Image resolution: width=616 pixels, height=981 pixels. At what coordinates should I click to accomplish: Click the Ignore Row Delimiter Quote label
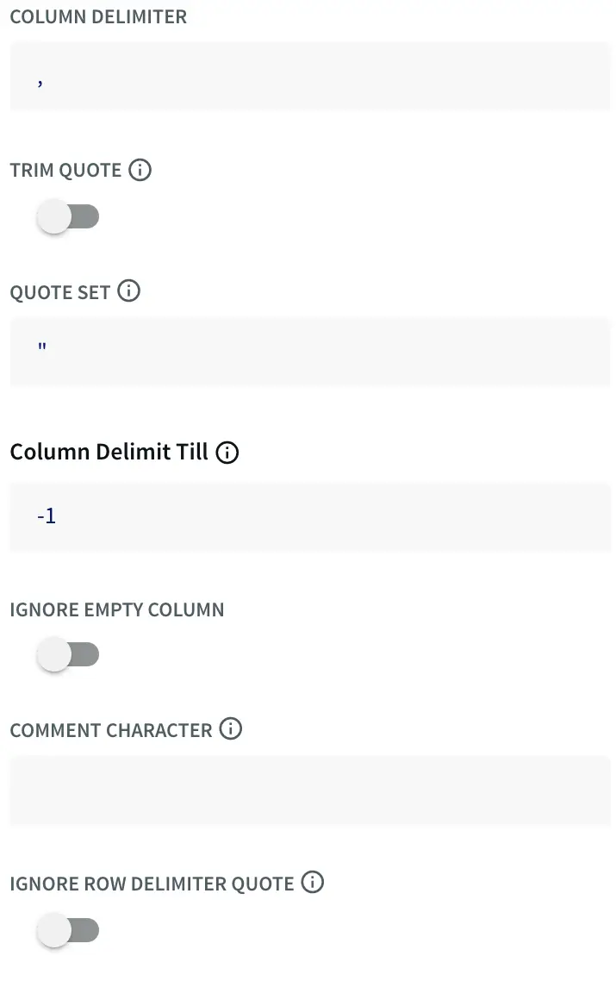click(152, 884)
